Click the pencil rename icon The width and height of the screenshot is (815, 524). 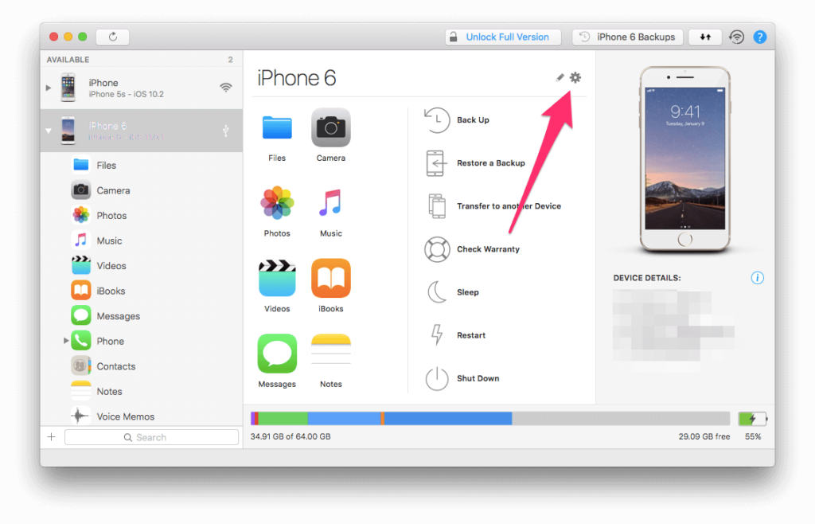click(560, 77)
